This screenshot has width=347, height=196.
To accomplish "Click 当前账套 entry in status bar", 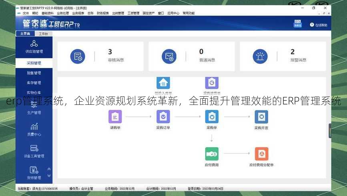I will point(38,189).
